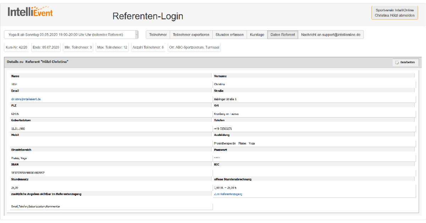Contact support via Nachricht an support@intellionline.de
The width and height of the screenshot is (426, 223).
[x=331, y=34]
